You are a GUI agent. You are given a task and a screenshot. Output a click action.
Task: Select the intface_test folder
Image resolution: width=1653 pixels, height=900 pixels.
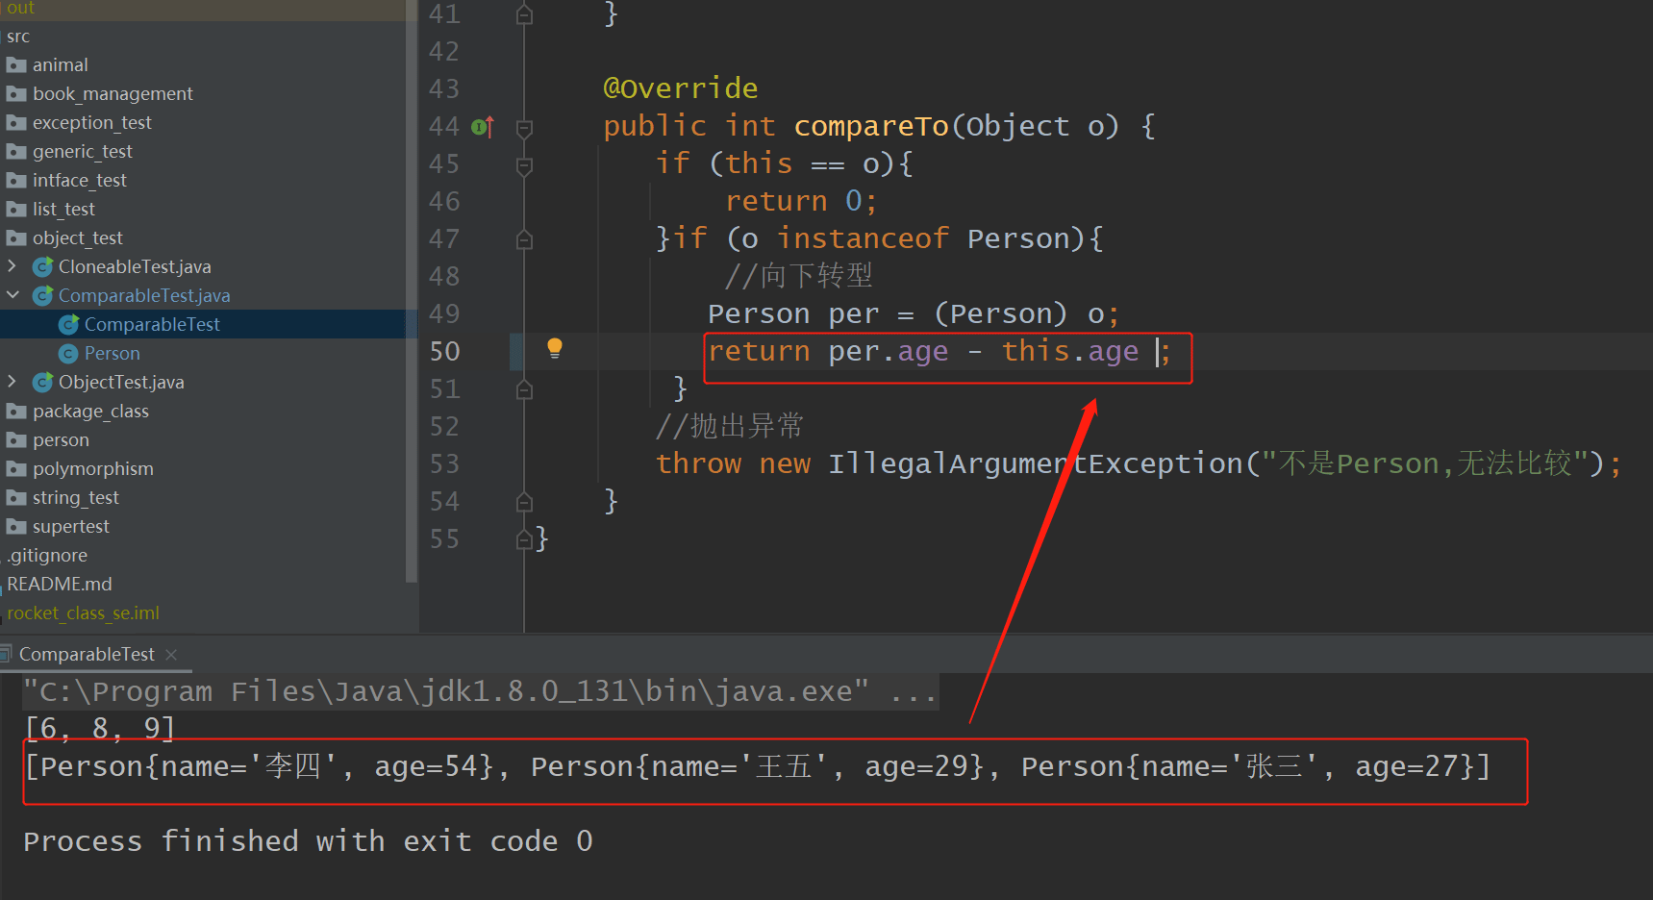(x=80, y=181)
